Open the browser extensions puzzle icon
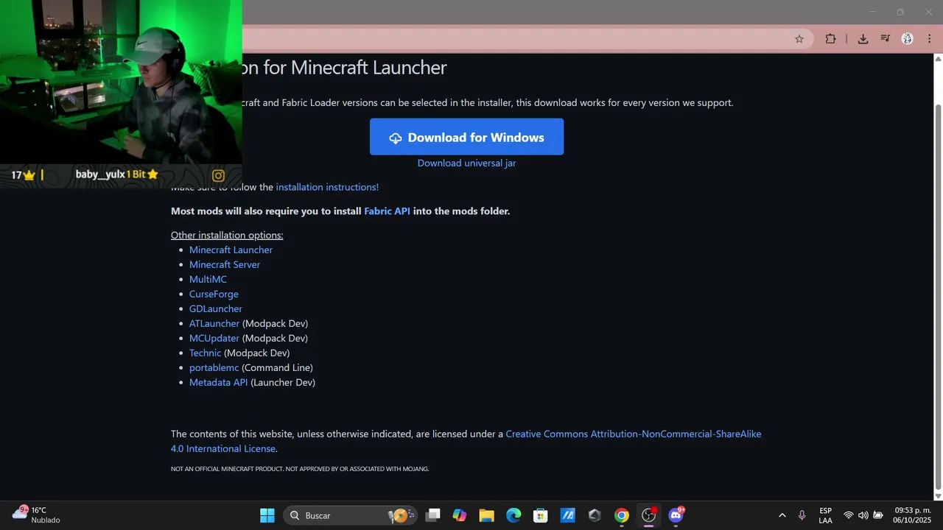The width and height of the screenshot is (943, 530). (x=830, y=39)
